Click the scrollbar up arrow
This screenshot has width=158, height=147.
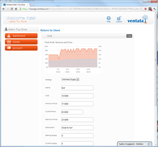tap(156, 13)
